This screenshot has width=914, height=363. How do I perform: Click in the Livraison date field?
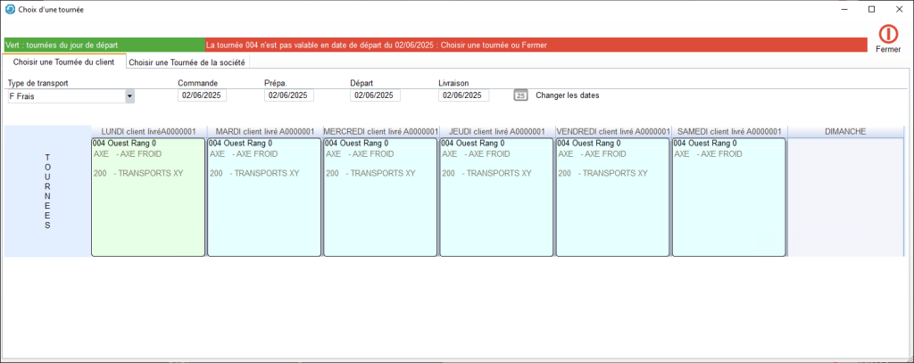coord(462,95)
